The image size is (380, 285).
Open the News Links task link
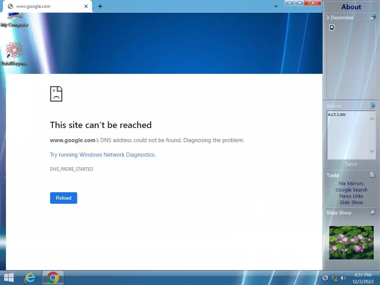click(x=351, y=196)
